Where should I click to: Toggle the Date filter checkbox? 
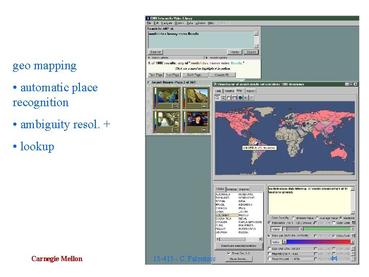click(270, 235)
